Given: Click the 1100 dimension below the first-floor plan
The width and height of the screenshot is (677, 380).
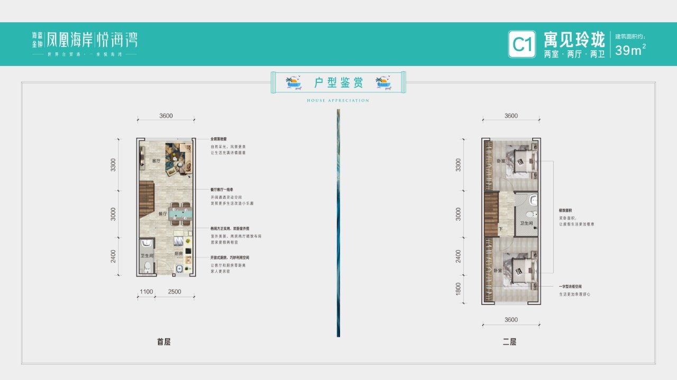Looking at the screenshot, I should (x=147, y=292).
